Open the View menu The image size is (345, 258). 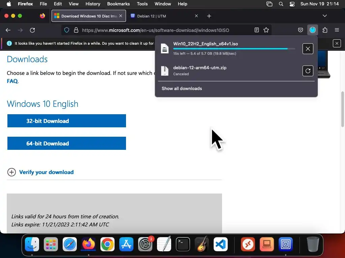(x=73, y=4)
